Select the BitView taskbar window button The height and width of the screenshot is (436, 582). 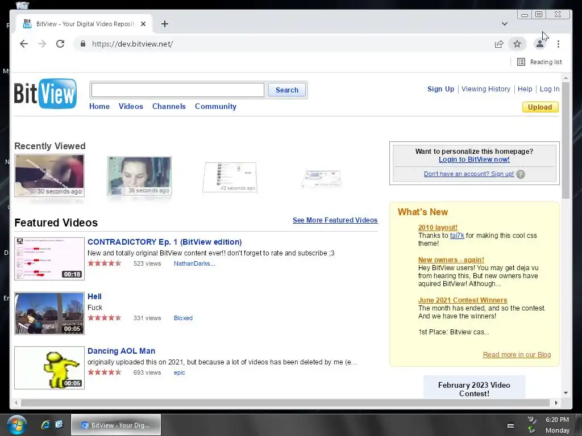coord(116,425)
